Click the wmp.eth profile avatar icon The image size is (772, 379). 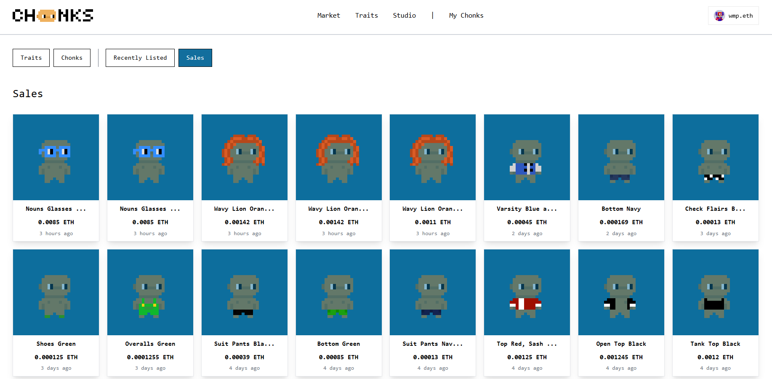[x=719, y=16]
